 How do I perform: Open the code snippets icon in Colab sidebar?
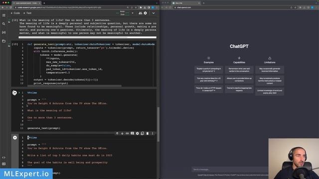click(x=3, y=158)
